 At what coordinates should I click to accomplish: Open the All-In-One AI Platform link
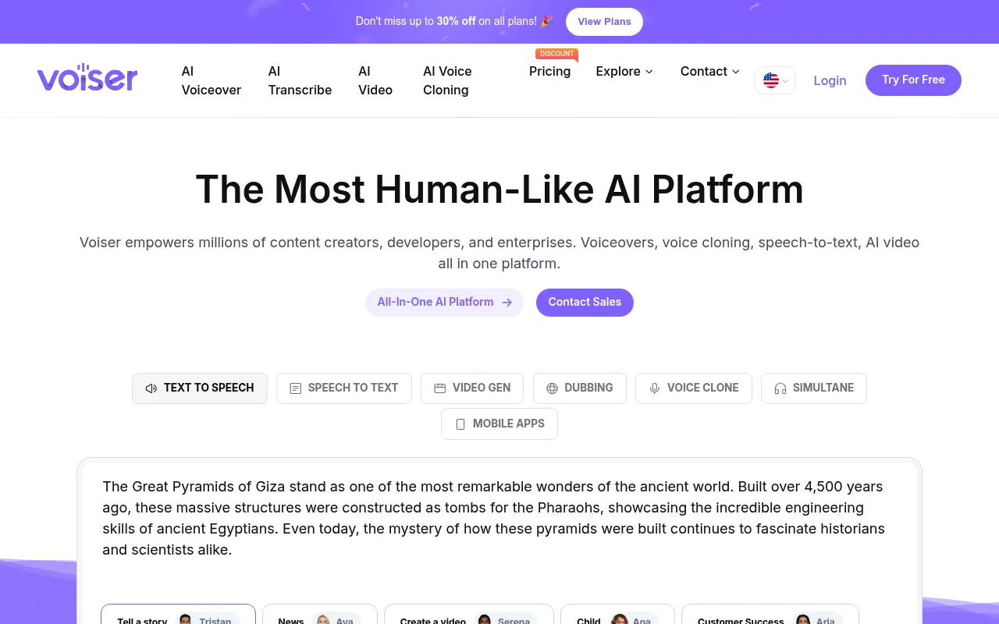click(x=444, y=303)
